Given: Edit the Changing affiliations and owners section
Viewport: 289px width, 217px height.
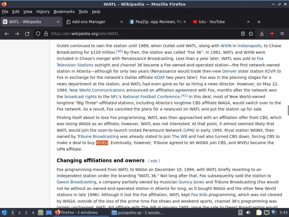Looking at the screenshot, I should tap(154, 161).
